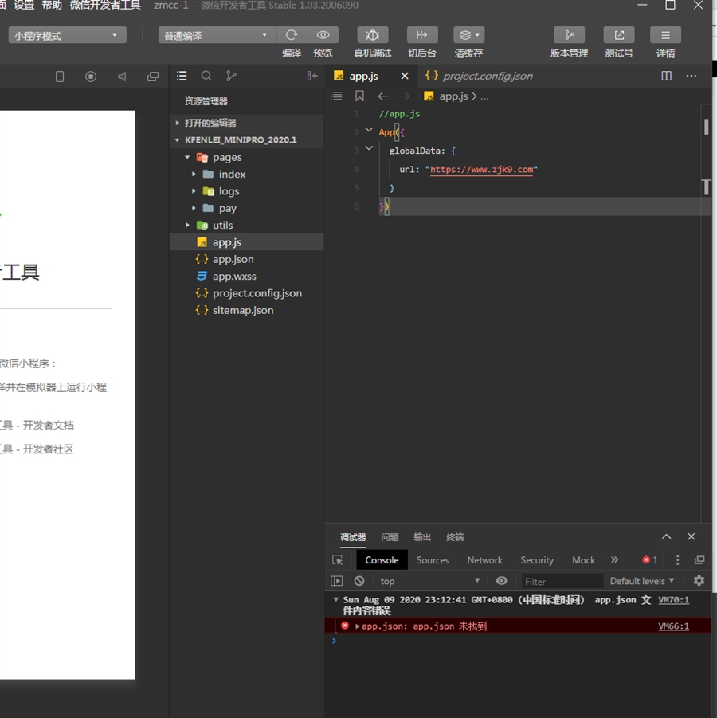Click the 编译 compile refresh icon
Viewport: 717px width, 718px height.
click(292, 35)
